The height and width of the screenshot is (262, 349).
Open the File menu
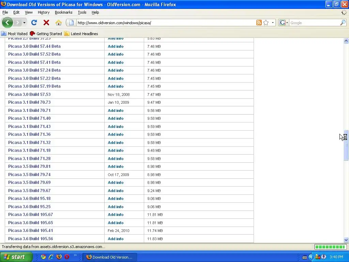pyautogui.click(x=5, y=12)
